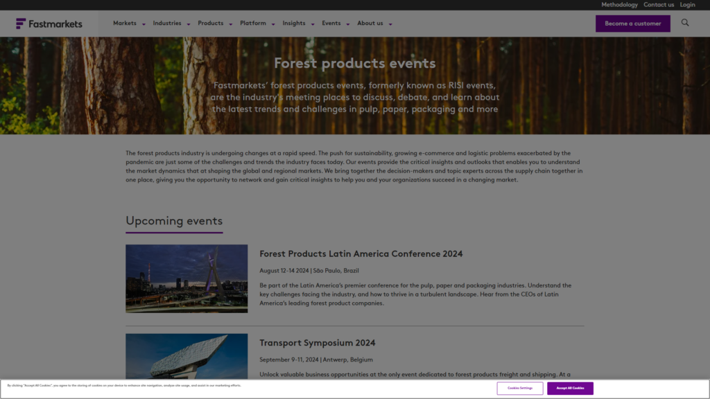Open the Industries menu
Viewport: 710px width, 399px height.
tap(167, 24)
